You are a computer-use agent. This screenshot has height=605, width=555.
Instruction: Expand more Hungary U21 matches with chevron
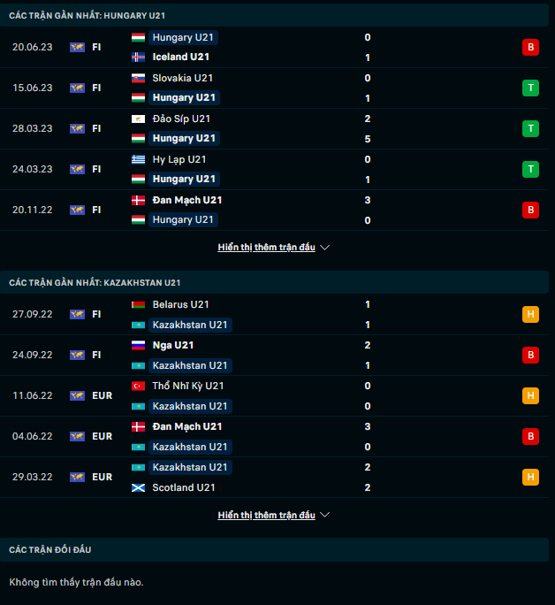pos(324,248)
